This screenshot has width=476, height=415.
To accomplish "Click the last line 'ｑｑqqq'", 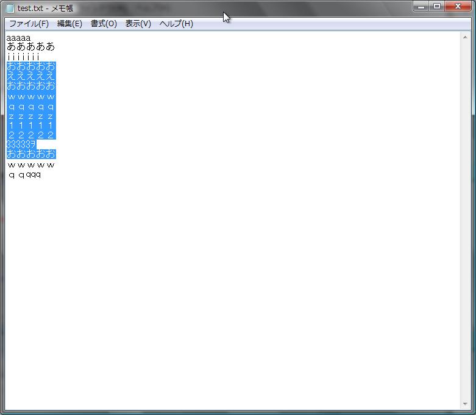I will click(x=24, y=175).
